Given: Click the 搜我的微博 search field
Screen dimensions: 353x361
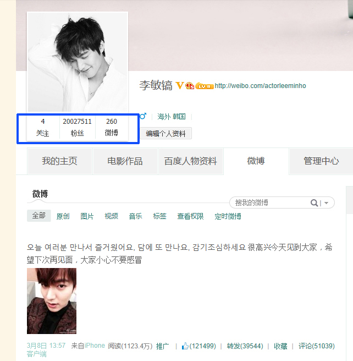Looking at the screenshot, I should click(x=272, y=203).
